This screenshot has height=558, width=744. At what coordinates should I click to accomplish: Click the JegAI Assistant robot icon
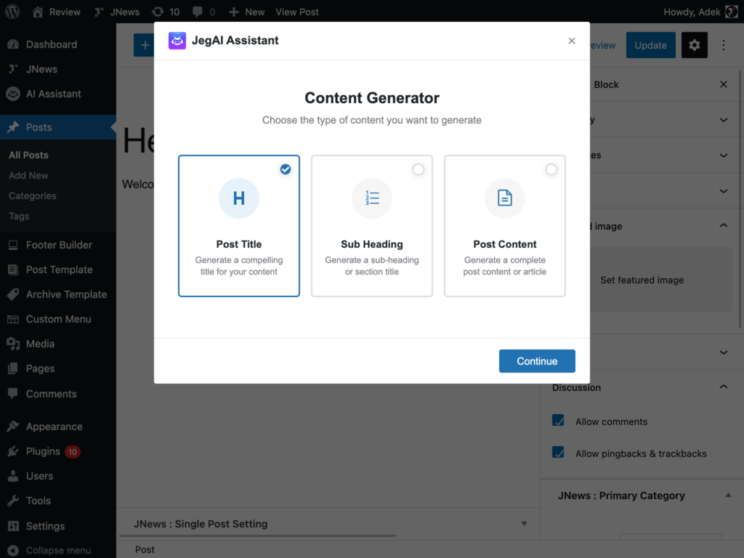(x=177, y=41)
